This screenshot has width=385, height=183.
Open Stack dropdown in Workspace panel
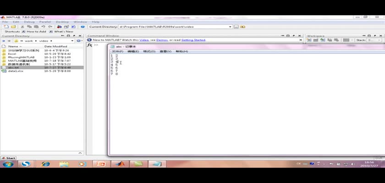[x=374, y=40]
